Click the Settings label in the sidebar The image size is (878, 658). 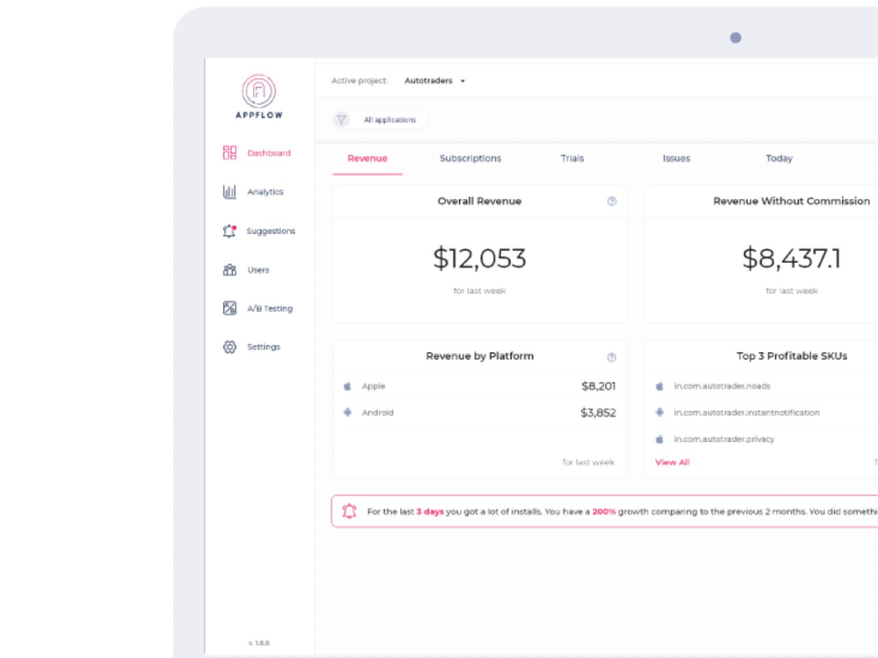(263, 347)
